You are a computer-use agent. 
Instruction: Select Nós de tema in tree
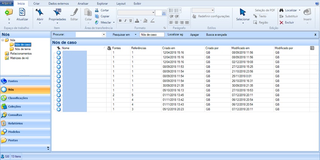[22, 49]
